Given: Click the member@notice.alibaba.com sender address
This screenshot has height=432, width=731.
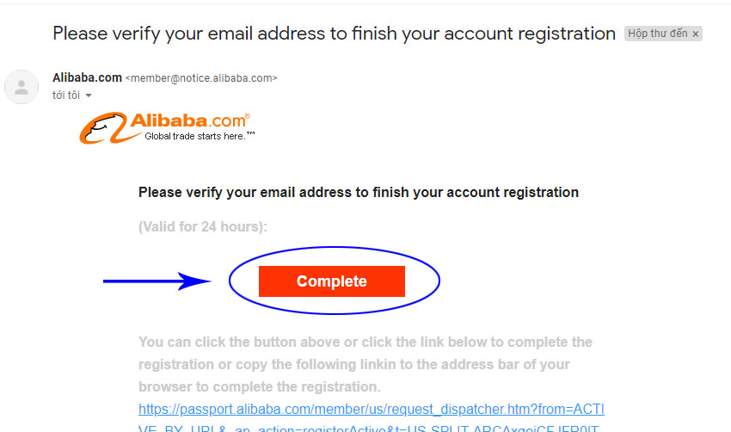Looking at the screenshot, I should [x=201, y=78].
